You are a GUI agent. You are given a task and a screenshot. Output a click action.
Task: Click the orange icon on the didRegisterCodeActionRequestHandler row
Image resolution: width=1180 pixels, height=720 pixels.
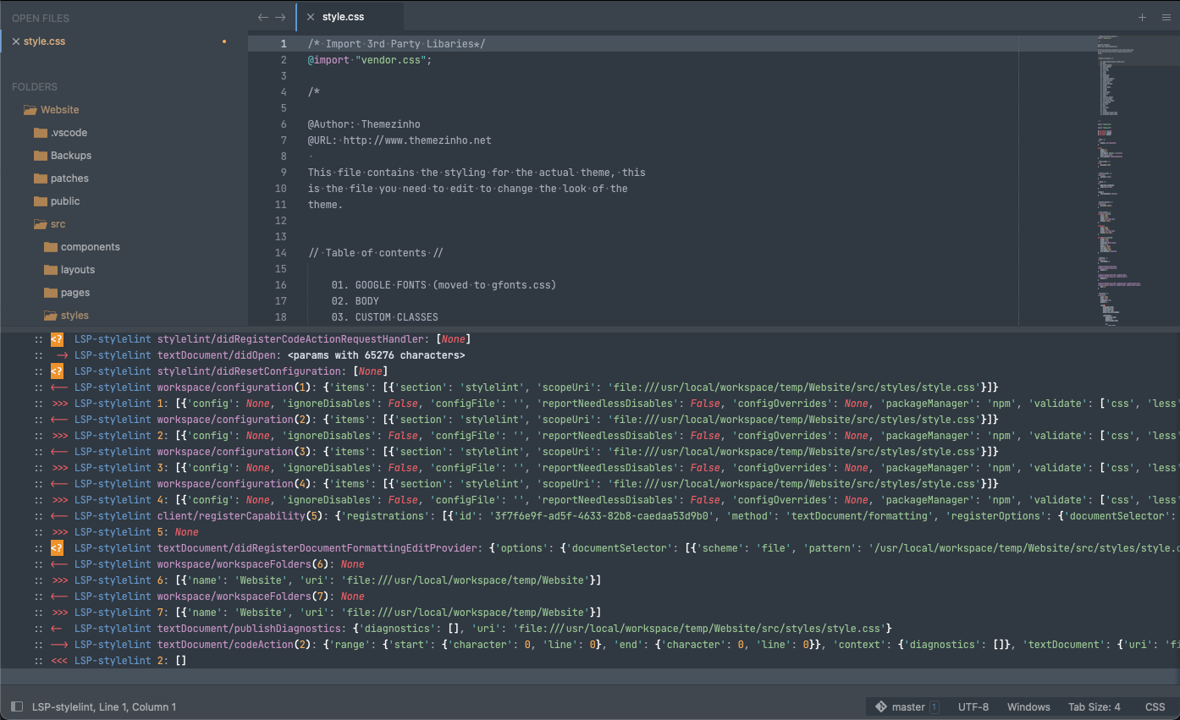coord(57,339)
